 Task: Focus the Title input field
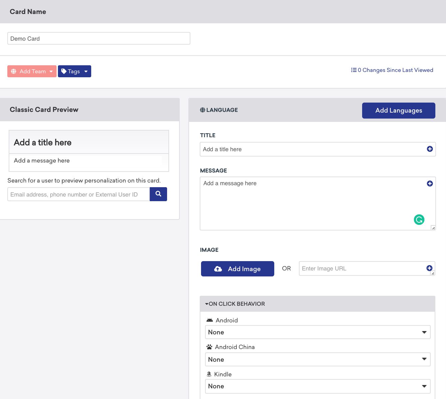[x=318, y=149]
